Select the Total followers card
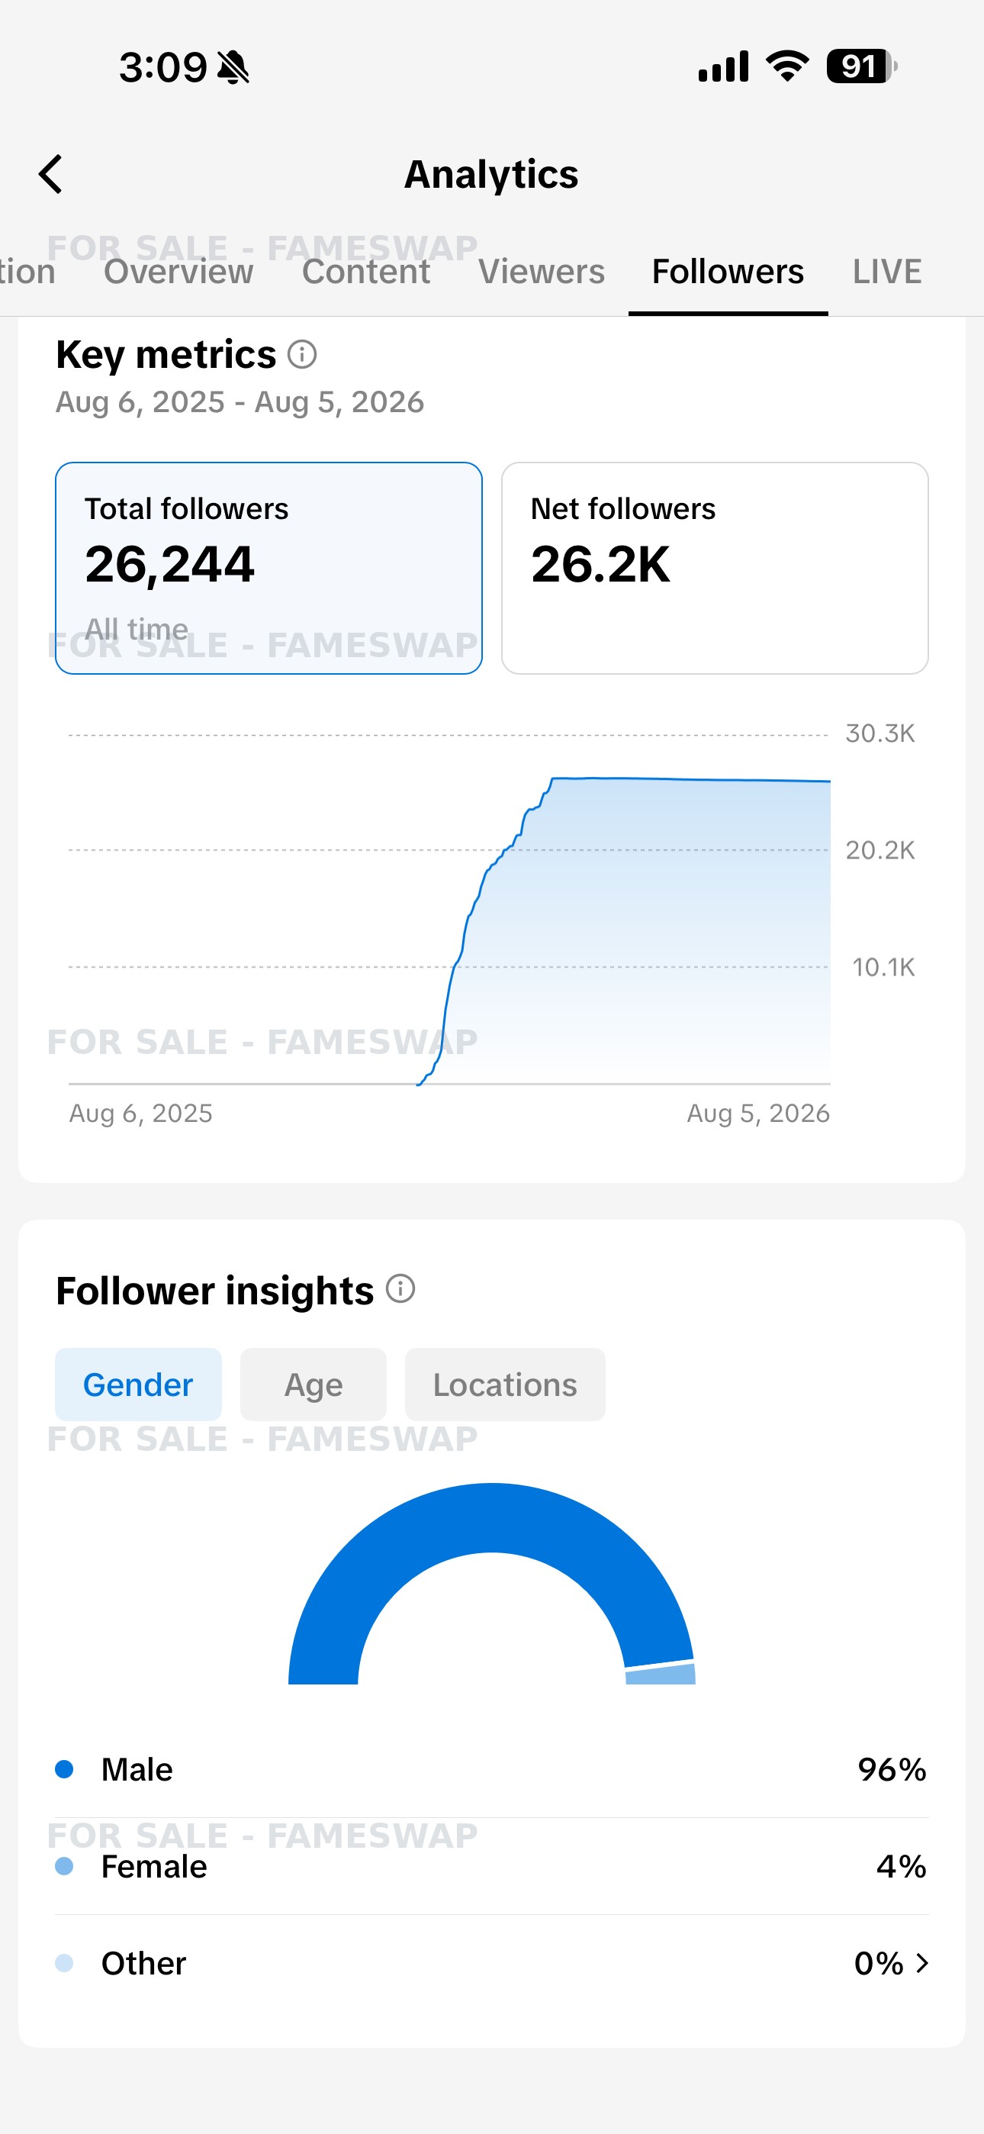 (269, 569)
